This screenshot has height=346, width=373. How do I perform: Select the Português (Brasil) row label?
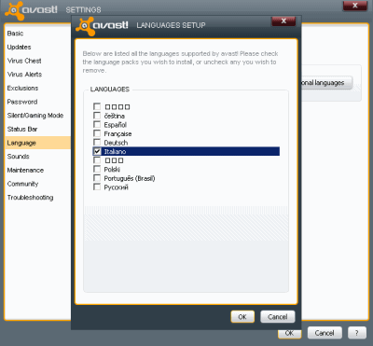point(130,178)
